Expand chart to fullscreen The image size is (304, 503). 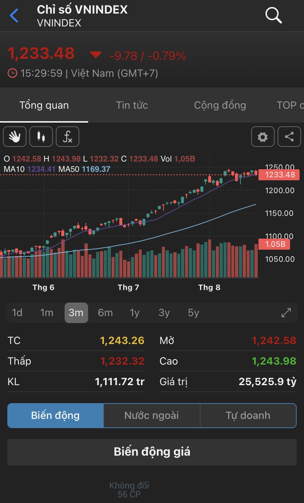pos(286,312)
